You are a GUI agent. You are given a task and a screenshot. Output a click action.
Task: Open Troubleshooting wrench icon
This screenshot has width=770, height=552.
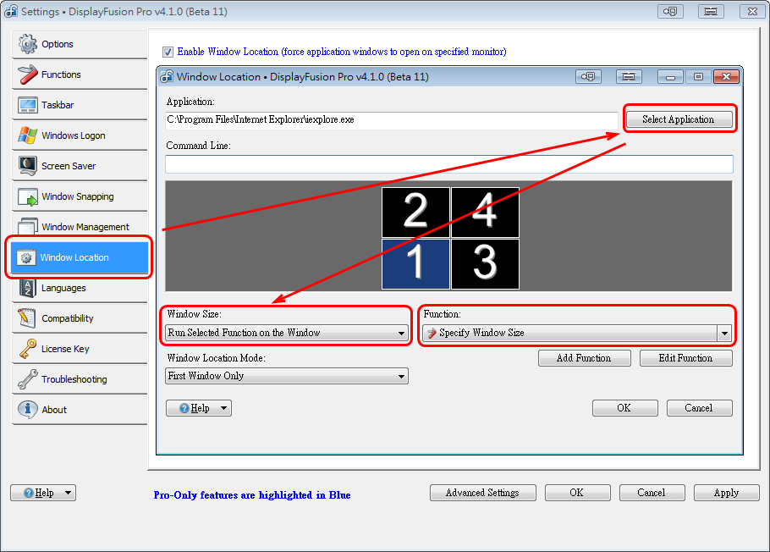pos(28,379)
